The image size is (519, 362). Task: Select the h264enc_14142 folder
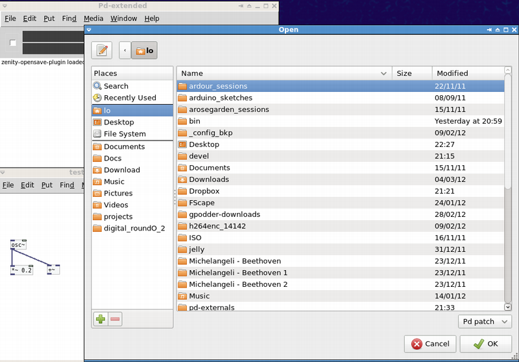pyautogui.click(x=340, y=226)
